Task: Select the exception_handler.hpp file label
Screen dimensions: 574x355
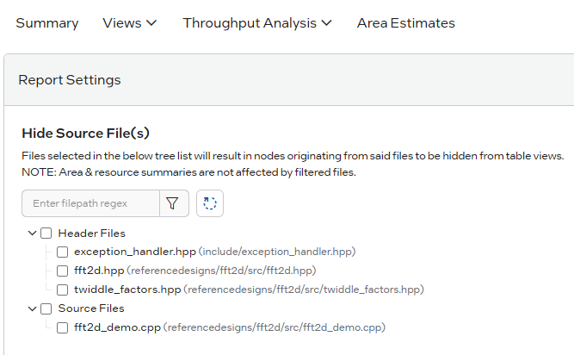Action: click(134, 252)
